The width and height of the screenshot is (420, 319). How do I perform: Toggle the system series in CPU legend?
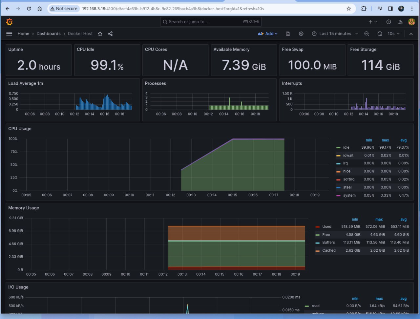tap(349, 195)
